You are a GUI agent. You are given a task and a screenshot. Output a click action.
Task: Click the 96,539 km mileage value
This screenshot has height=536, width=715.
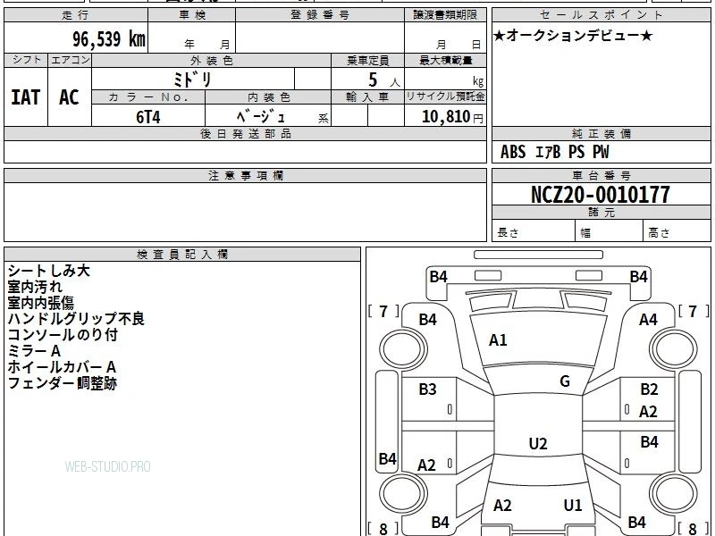[108, 39]
